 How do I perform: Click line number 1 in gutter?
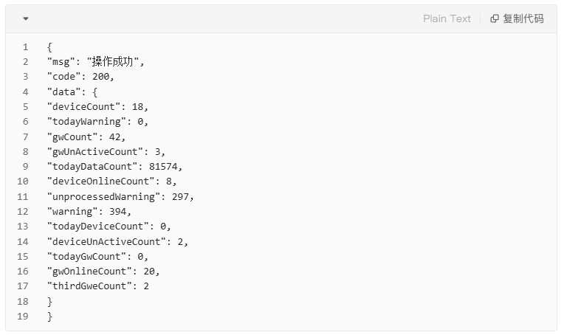click(x=25, y=47)
